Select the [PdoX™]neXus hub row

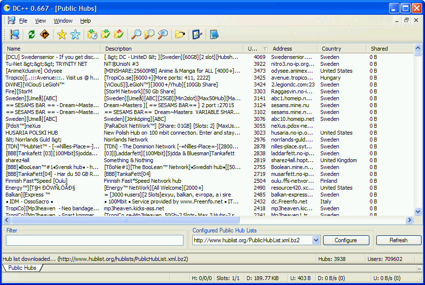click(x=209, y=126)
